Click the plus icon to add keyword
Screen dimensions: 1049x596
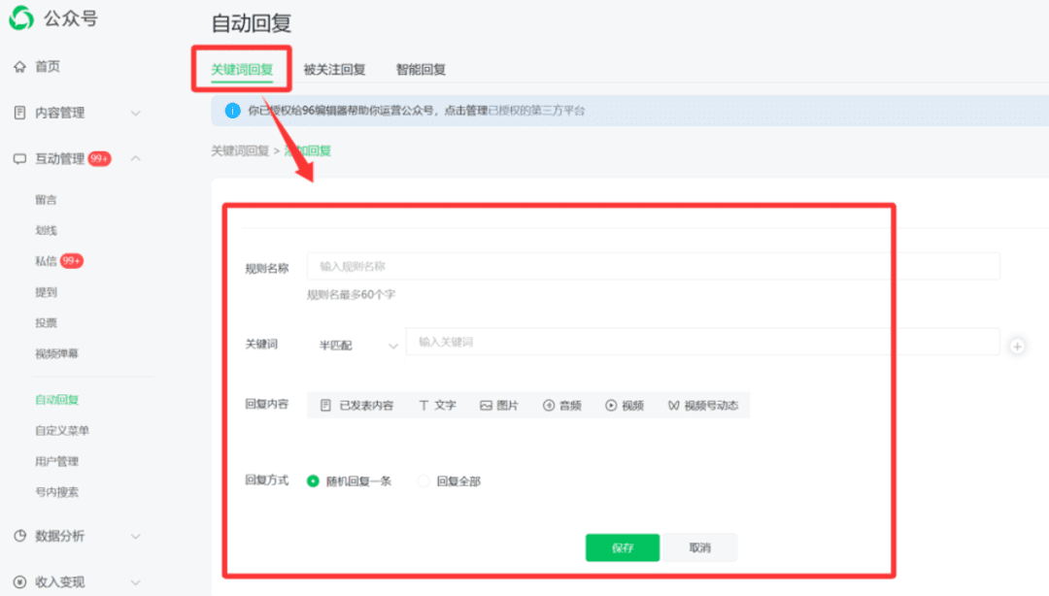point(1017,346)
